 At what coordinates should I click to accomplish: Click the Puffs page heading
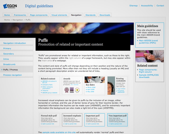pos(43,40)
